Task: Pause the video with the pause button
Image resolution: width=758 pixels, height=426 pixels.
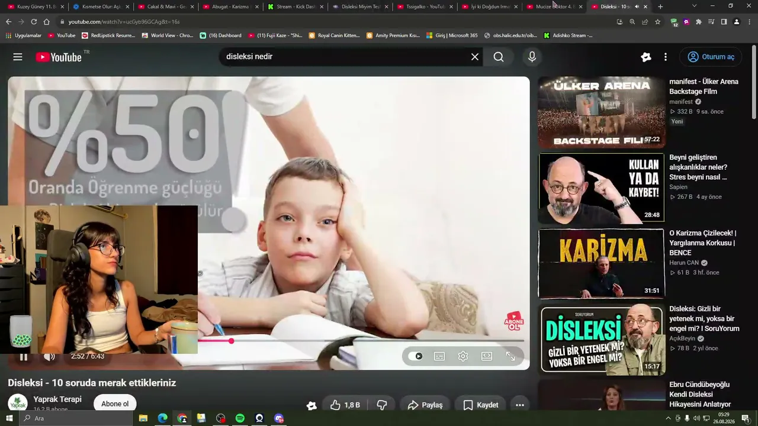Action: [24, 357]
